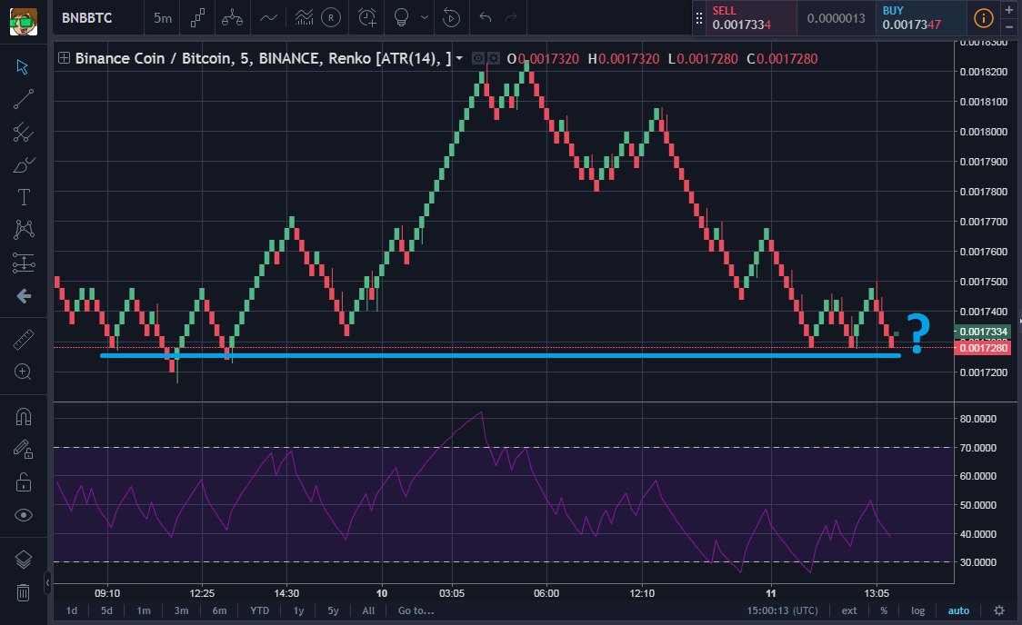Activate the zoom in tool

coord(24,372)
